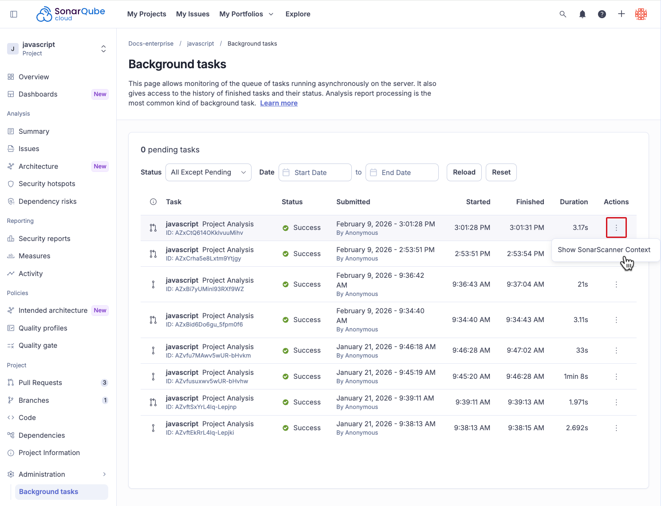Open actions menu for the 9:36:42 AM task
The image size is (661, 506).
[x=616, y=284]
